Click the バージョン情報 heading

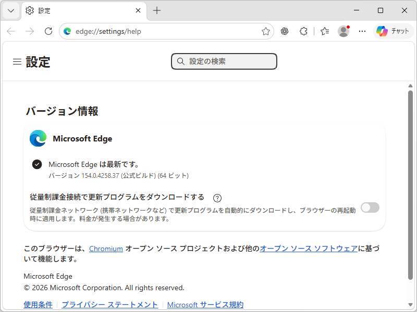point(62,111)
